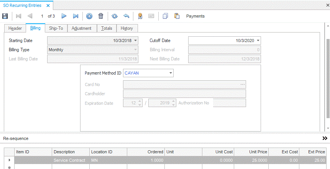Switch to the Totals tab

point(107,28)
